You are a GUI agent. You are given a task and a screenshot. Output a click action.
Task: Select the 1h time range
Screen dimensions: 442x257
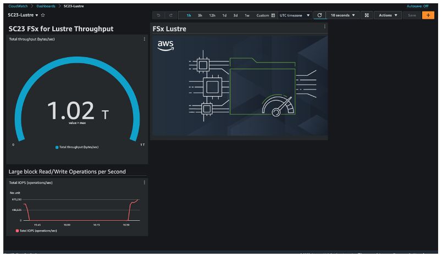click(189, 15)
